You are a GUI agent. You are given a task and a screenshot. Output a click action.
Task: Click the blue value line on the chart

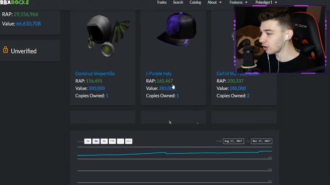point(175,153)
